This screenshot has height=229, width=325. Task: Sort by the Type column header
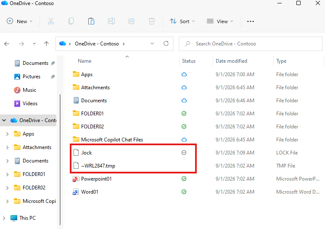coord(281,61)
